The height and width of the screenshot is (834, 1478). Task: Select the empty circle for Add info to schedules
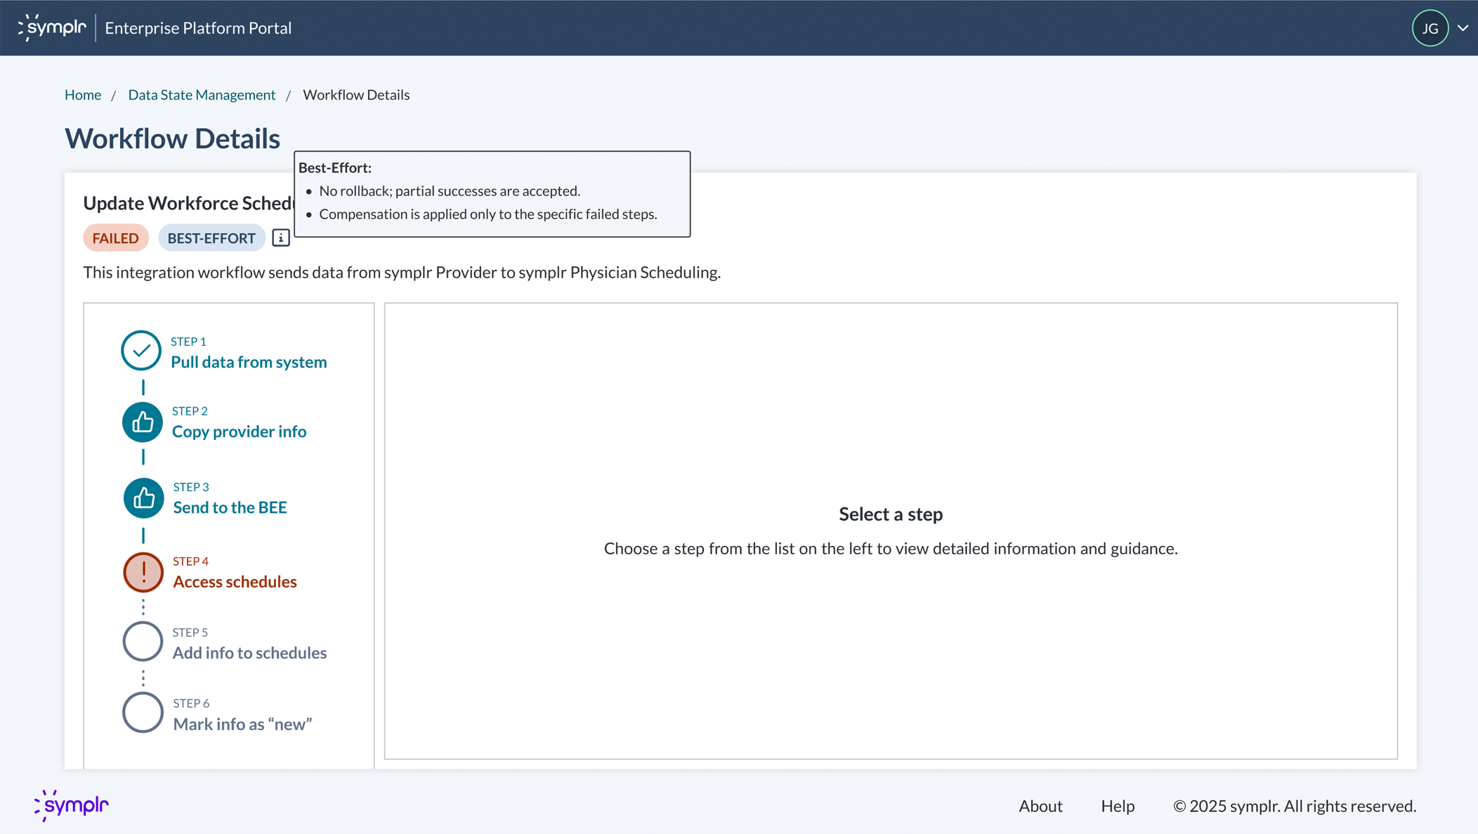point(143,641)
